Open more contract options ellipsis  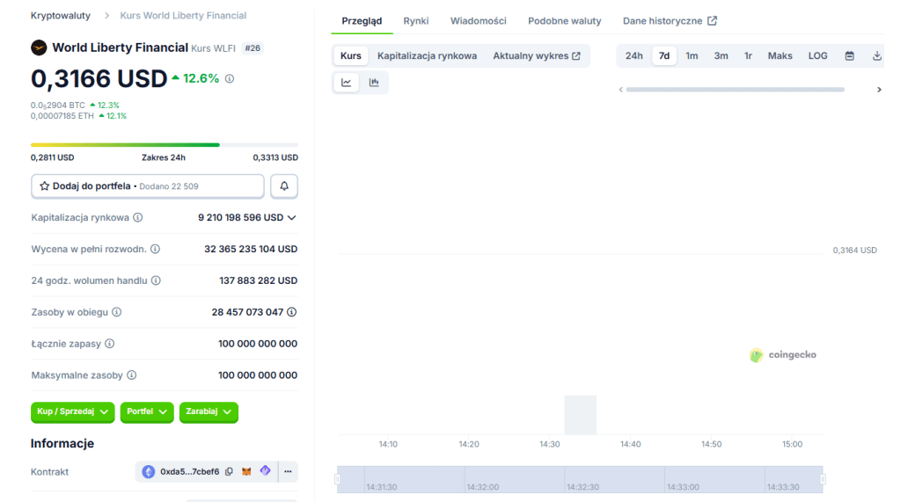coord(288,471)
